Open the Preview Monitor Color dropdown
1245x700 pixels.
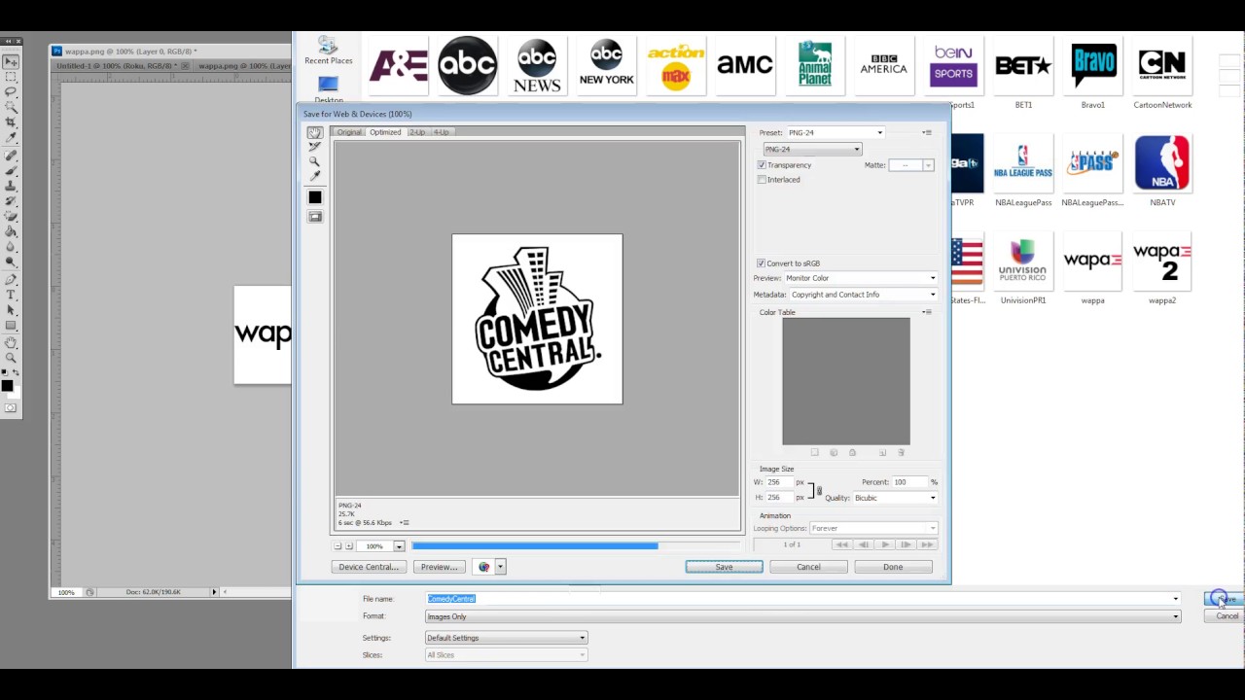click(860, 278)
